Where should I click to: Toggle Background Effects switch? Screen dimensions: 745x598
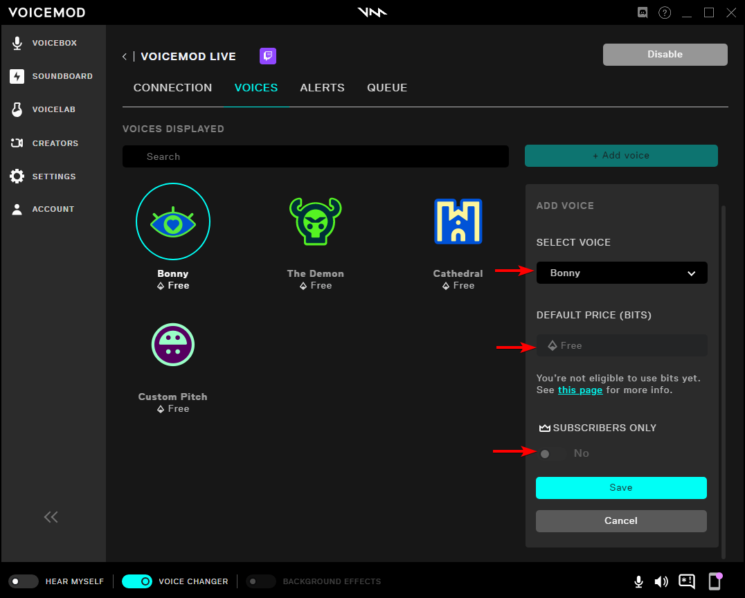(261, 581)
